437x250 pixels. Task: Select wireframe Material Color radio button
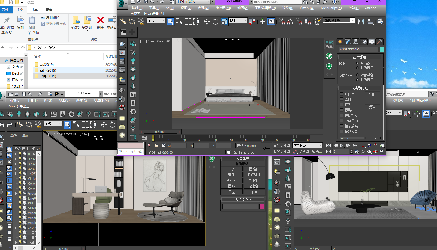pyautogui.click(x=357, y=68)
